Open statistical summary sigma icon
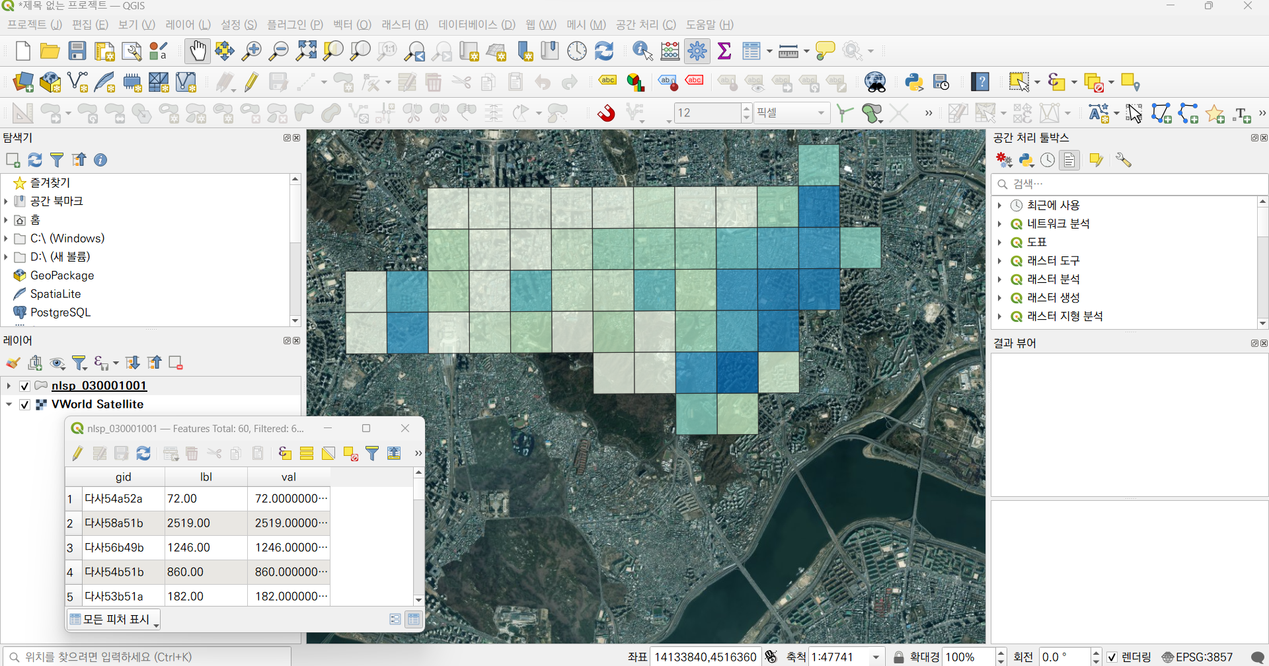The width and height of the screenshot is (1269, 666). [724, 51]
